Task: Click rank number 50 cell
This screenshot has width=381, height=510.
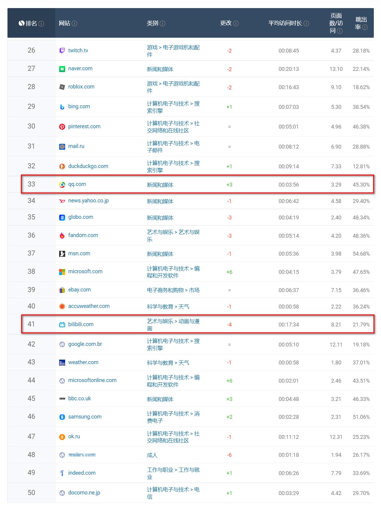Action: click(31, 493)
